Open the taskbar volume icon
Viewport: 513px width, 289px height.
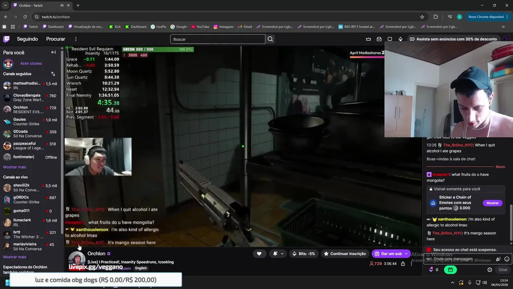pos(485,283)
